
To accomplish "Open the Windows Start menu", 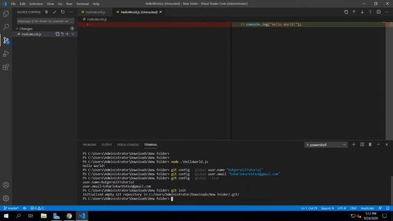I will coord(6,215).
